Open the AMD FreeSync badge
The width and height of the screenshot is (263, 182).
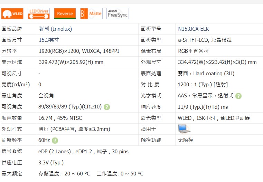pos(118,14)
